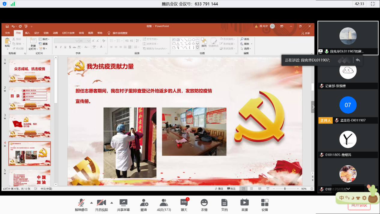Enter full screen via the top-right icon
The image size is (380, 214).
[x=373, y=4]
